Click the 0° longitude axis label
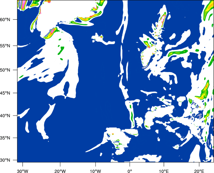This screenshot has height=173, width=214. 130,171
